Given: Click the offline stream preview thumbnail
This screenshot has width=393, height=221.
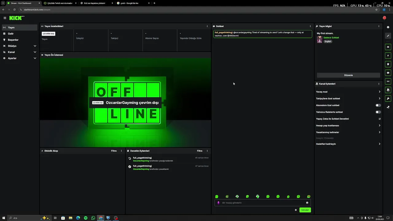Looking at the screenshot, I should click(x=125, y=103).
